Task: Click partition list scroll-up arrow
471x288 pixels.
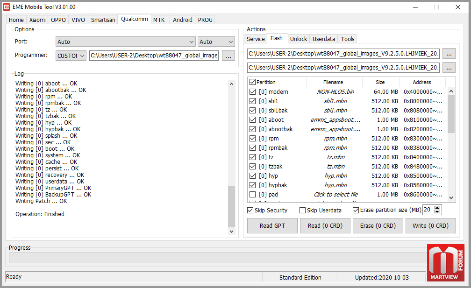Action: pos(451,91)
